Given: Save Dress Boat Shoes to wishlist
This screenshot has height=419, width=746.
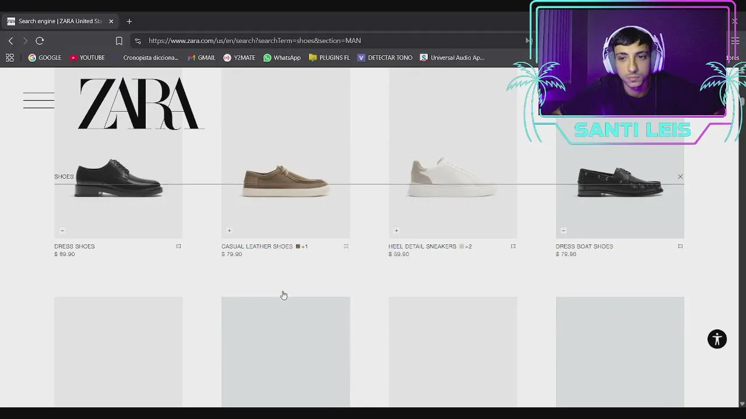Looking at the screenshot, I should 680,246.
